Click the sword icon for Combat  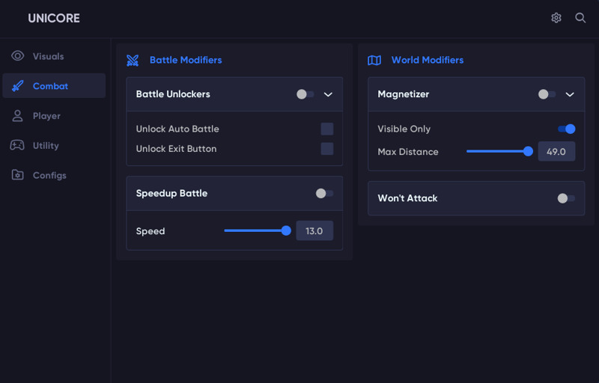pos(17,86)
